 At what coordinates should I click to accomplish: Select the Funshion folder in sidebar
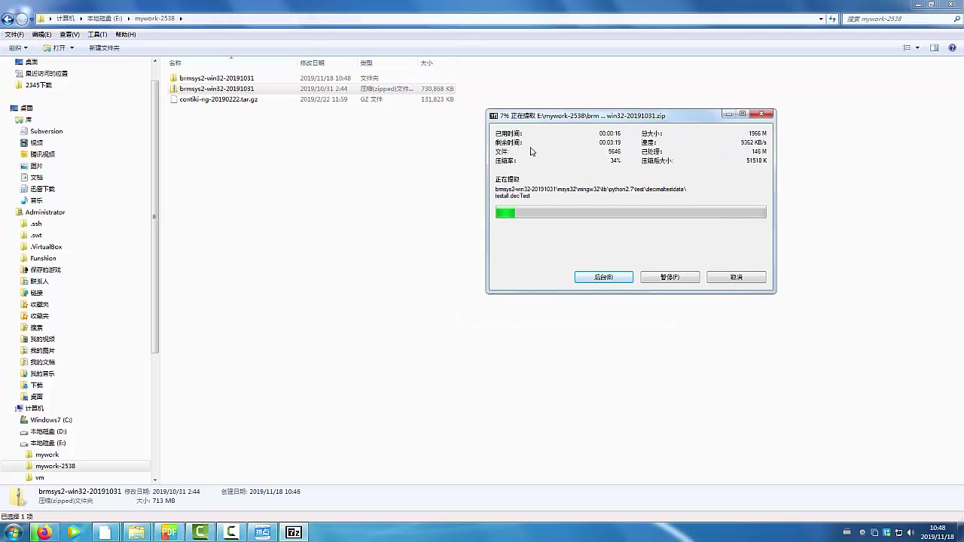43,258
